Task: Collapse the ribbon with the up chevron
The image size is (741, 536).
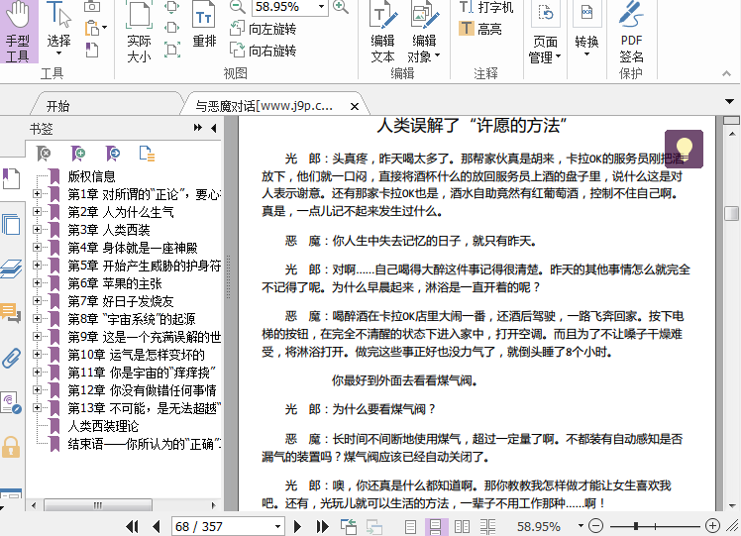Action: click(726, 73)
